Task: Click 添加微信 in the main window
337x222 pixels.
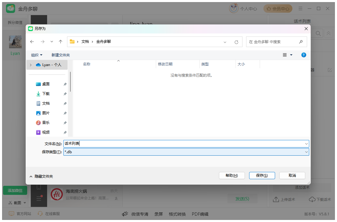Action: pos(15,190)
